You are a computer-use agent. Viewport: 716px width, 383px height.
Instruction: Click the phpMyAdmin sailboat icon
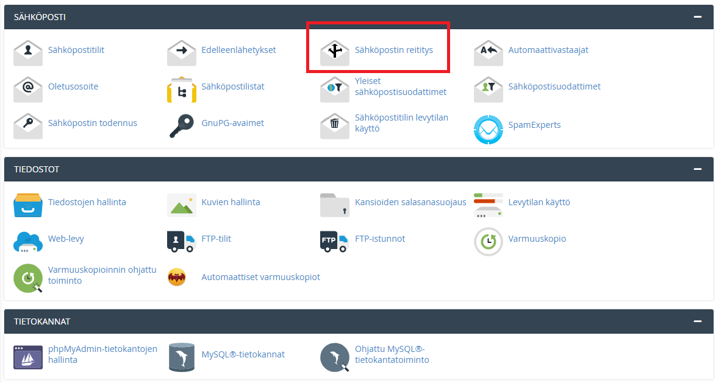click(x=28, y=357)
